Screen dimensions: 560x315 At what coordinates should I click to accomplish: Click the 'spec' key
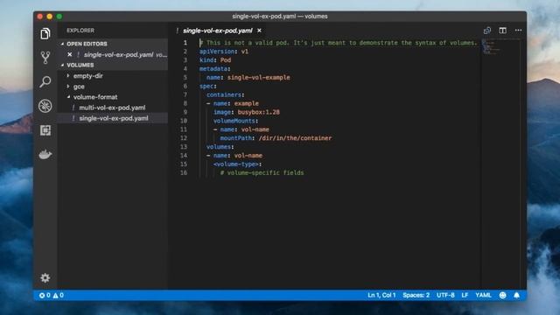[206, 86]
